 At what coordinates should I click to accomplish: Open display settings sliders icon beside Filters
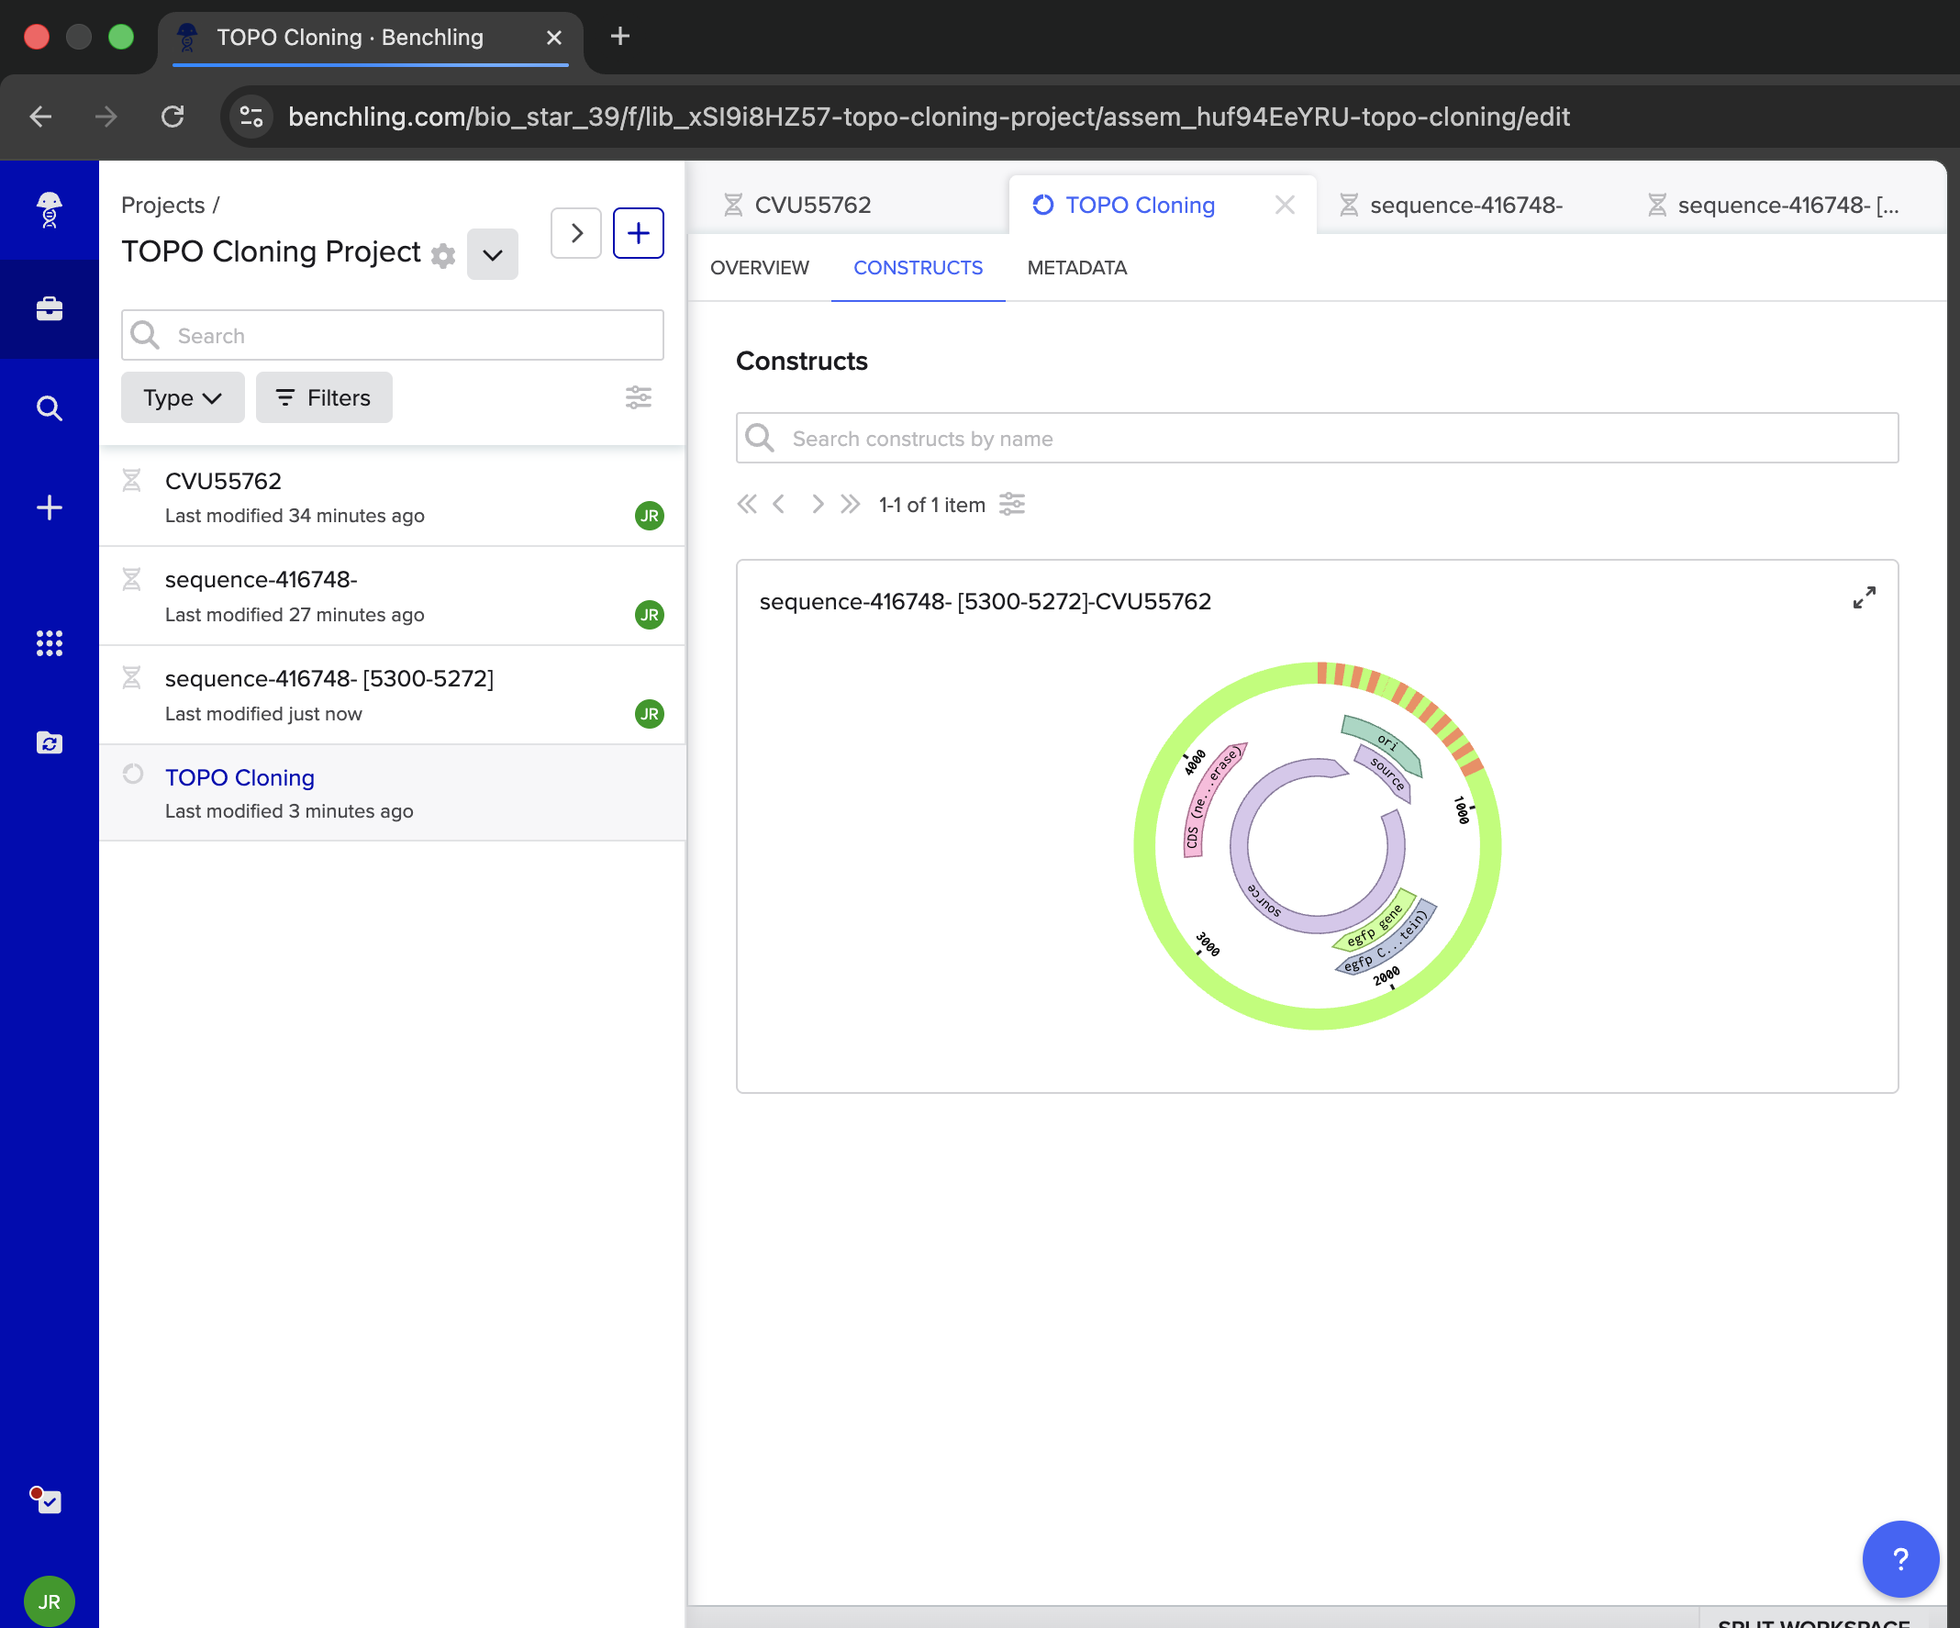coord(639,397)
